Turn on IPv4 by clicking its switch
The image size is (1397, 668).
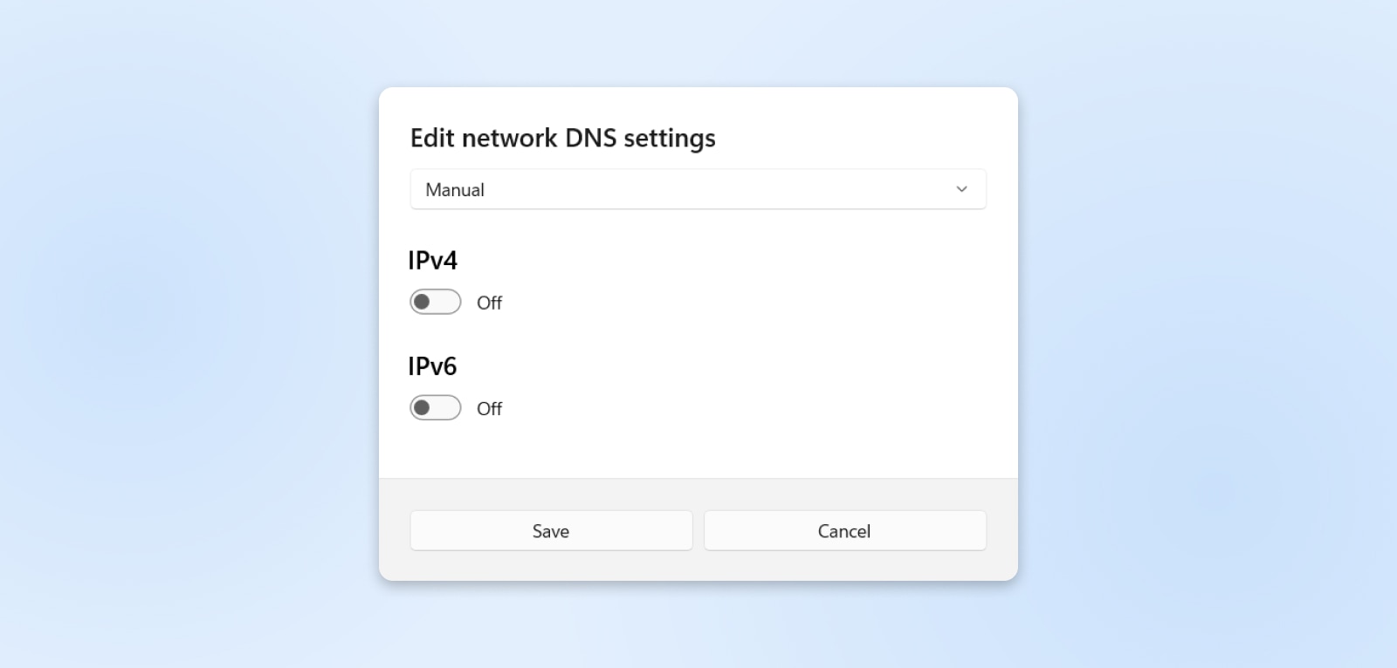coord(435,302)
